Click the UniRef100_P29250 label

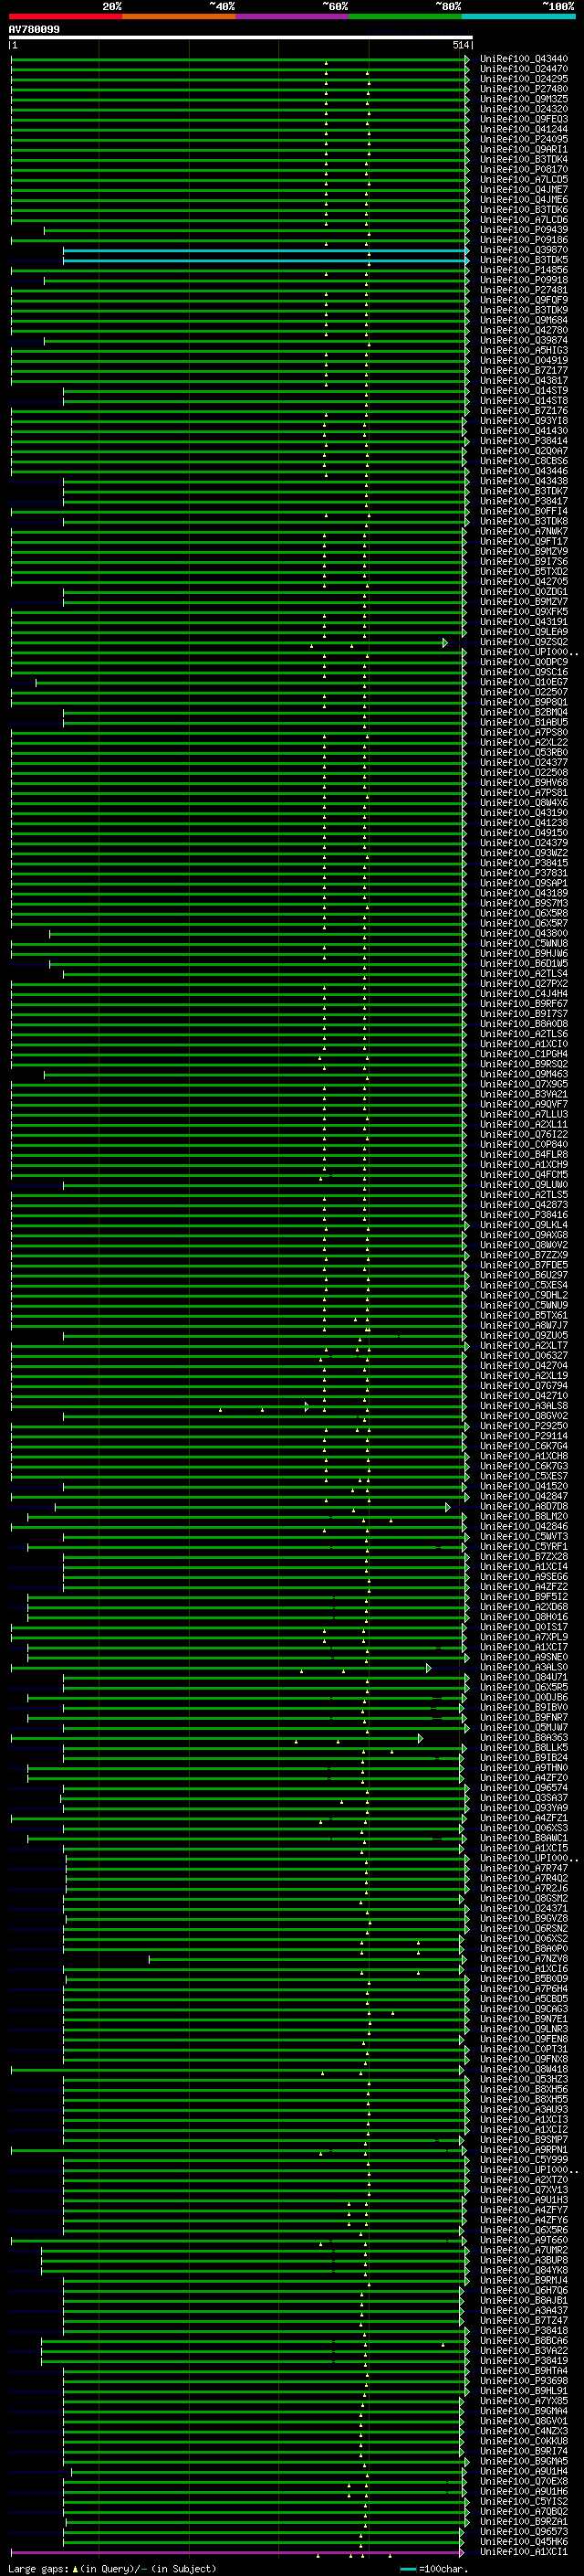point(524,1427)
